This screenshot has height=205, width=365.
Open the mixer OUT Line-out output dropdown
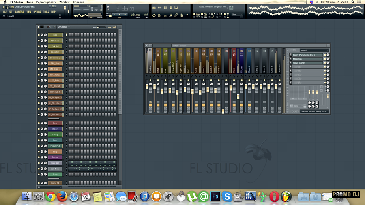pyautogui.click(x=314, y=111)
